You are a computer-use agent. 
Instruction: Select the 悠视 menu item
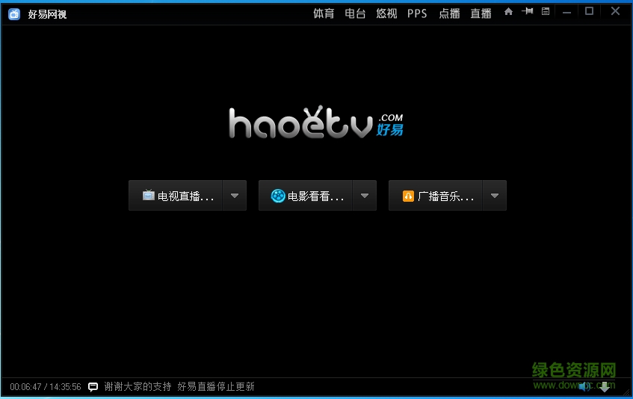(x=386, y=13)
